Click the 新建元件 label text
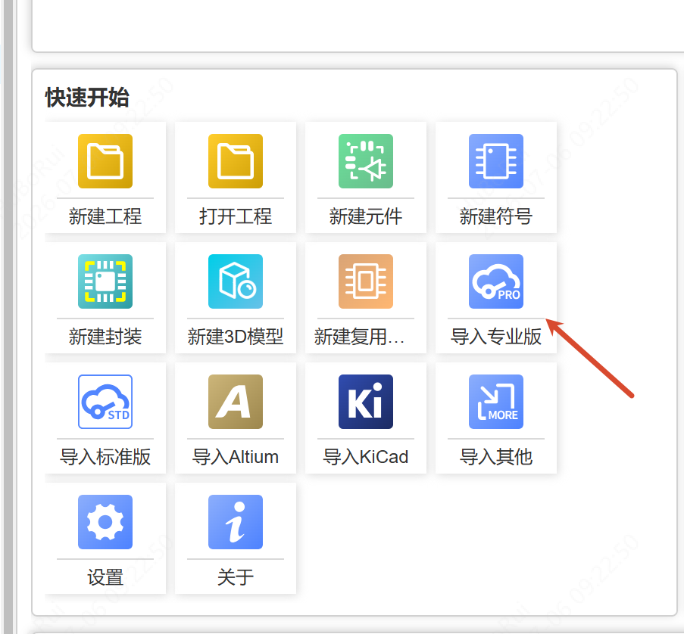 [366, 216]
